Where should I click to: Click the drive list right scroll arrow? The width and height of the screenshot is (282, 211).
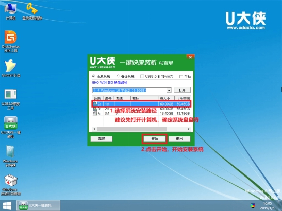tap(188, 129)
